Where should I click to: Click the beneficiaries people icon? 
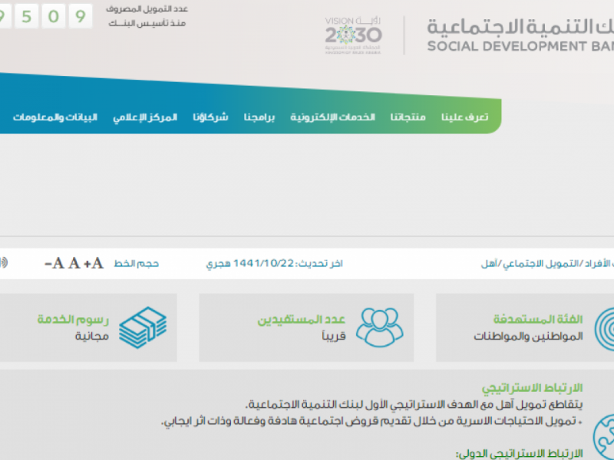pyautogui.click(x=379, y=327)
